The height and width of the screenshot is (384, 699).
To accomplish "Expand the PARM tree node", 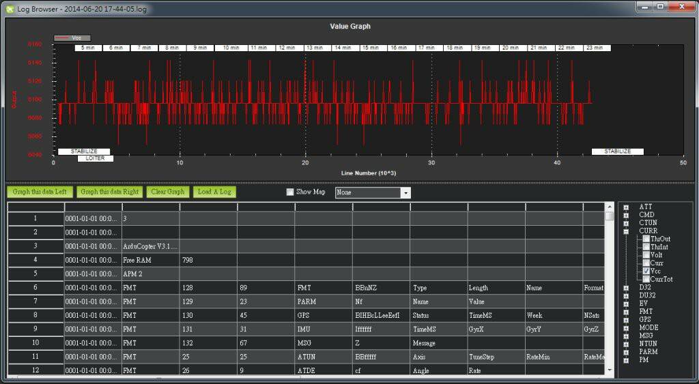I will click(x=626, y=352).
